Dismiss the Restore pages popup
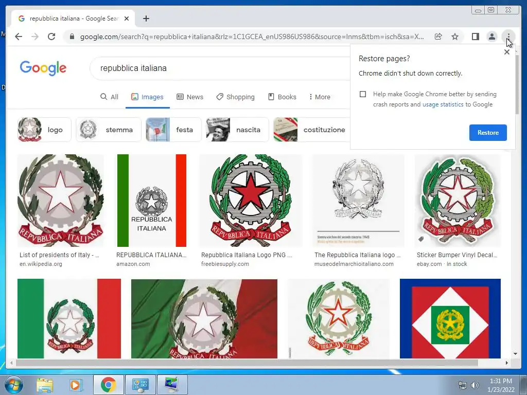527x395 pixels. [507, 52]
